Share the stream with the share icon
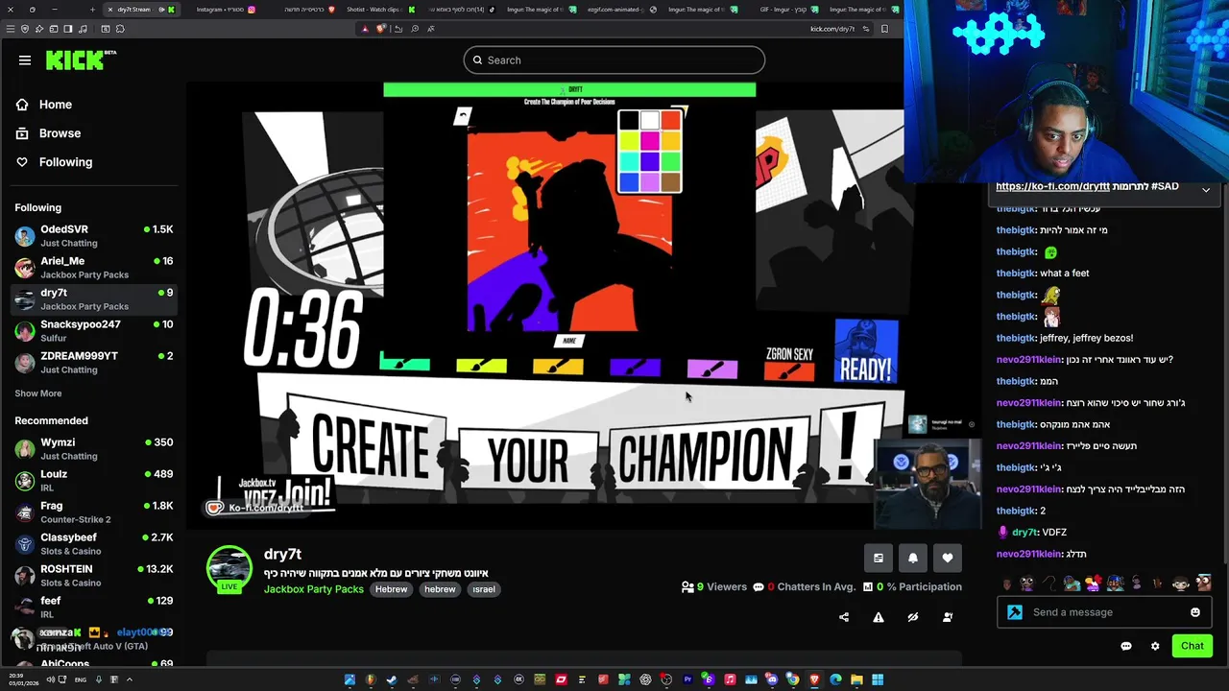 click(x=844, y=617)
